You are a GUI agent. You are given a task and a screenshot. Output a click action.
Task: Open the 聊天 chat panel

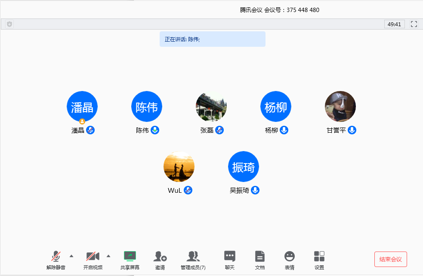[x=229, y=260]
